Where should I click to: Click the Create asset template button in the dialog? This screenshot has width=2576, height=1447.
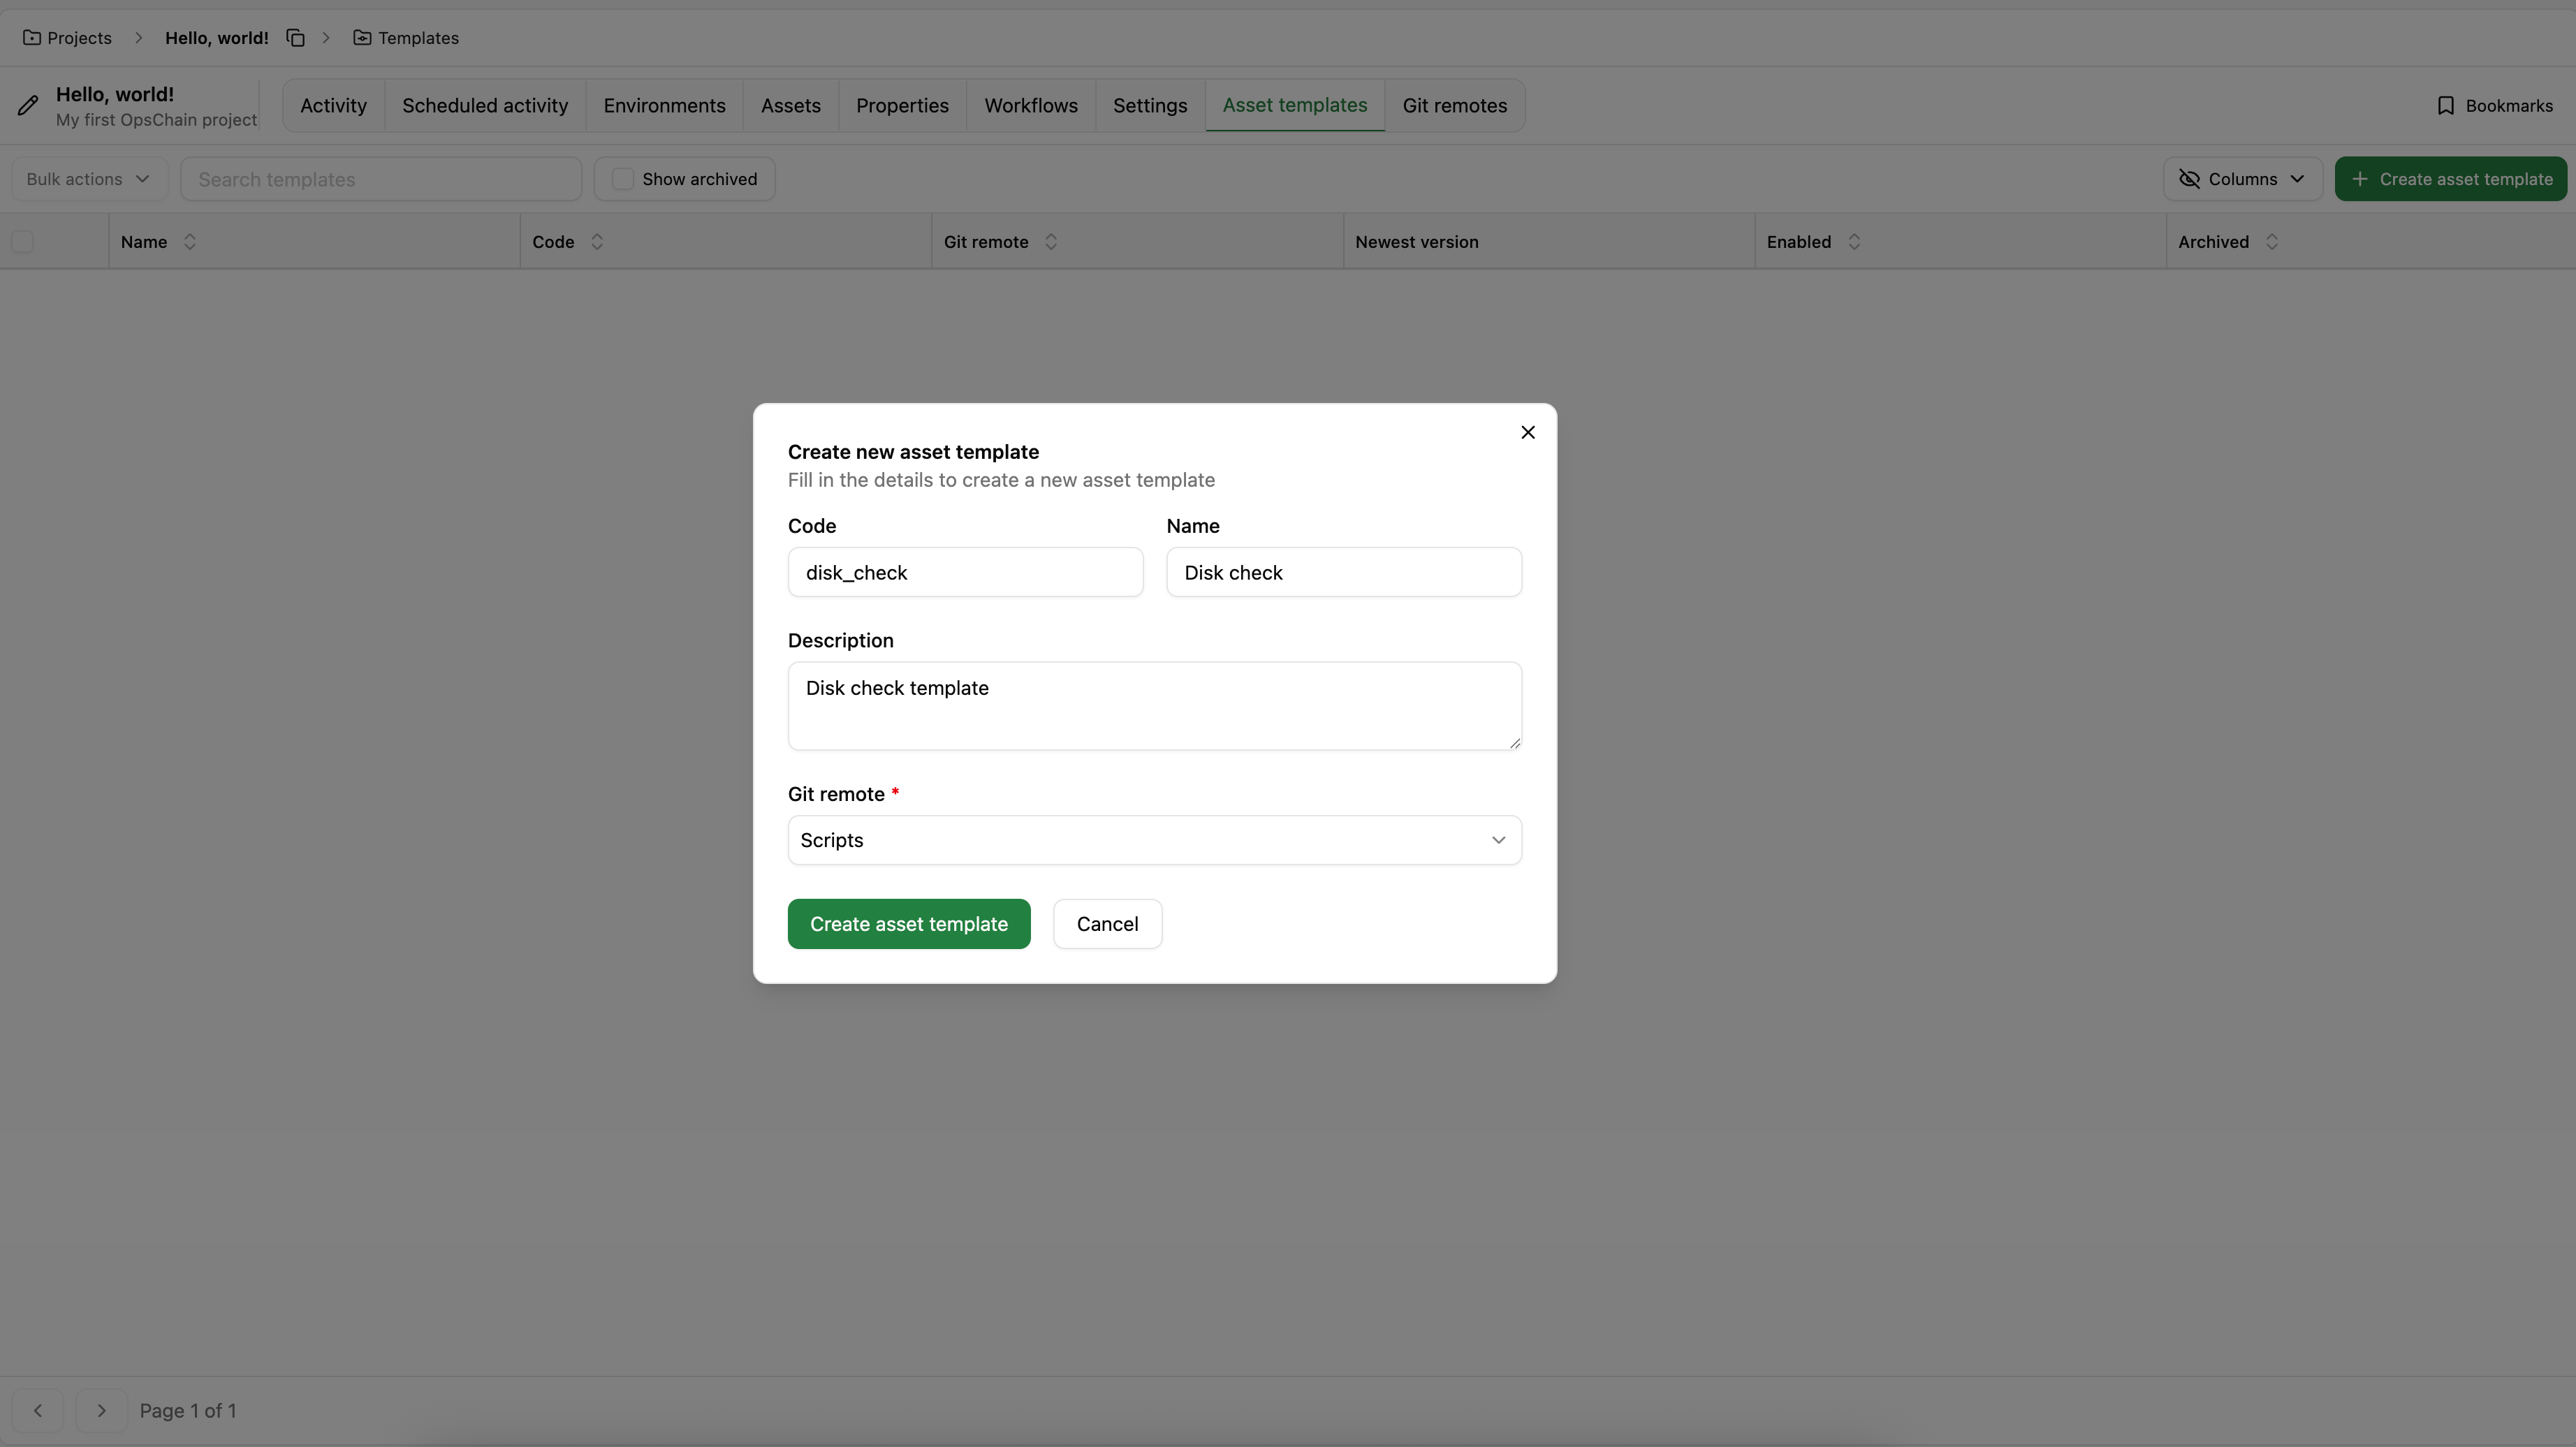[x=909, y=923]
